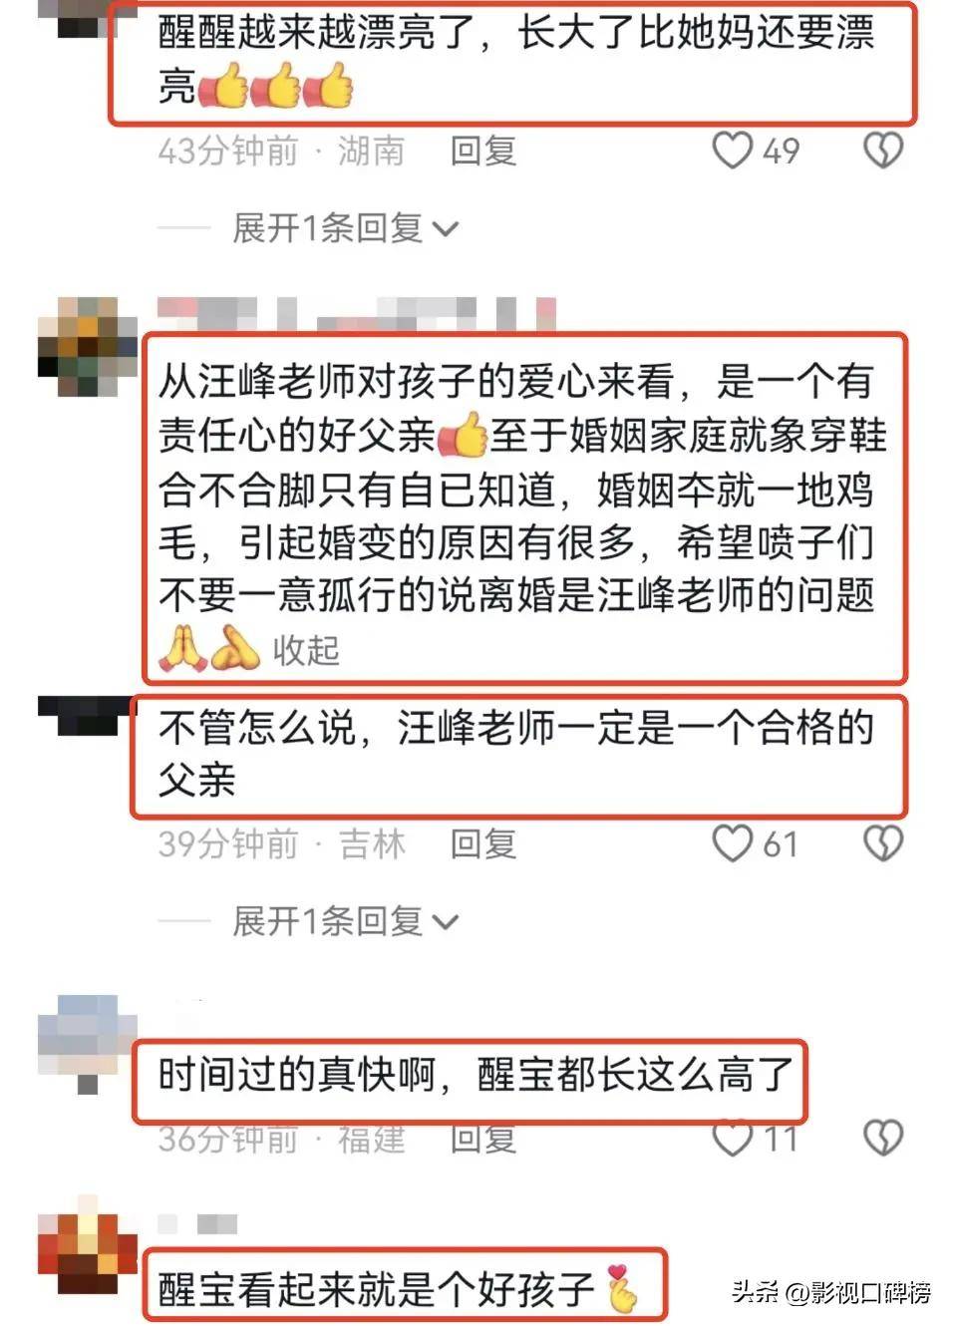The width and height of the screenshot is (953, 1326).
Task: Select the comment 醒宝看起来就是个好孩子
Action: coord(404,1285)
